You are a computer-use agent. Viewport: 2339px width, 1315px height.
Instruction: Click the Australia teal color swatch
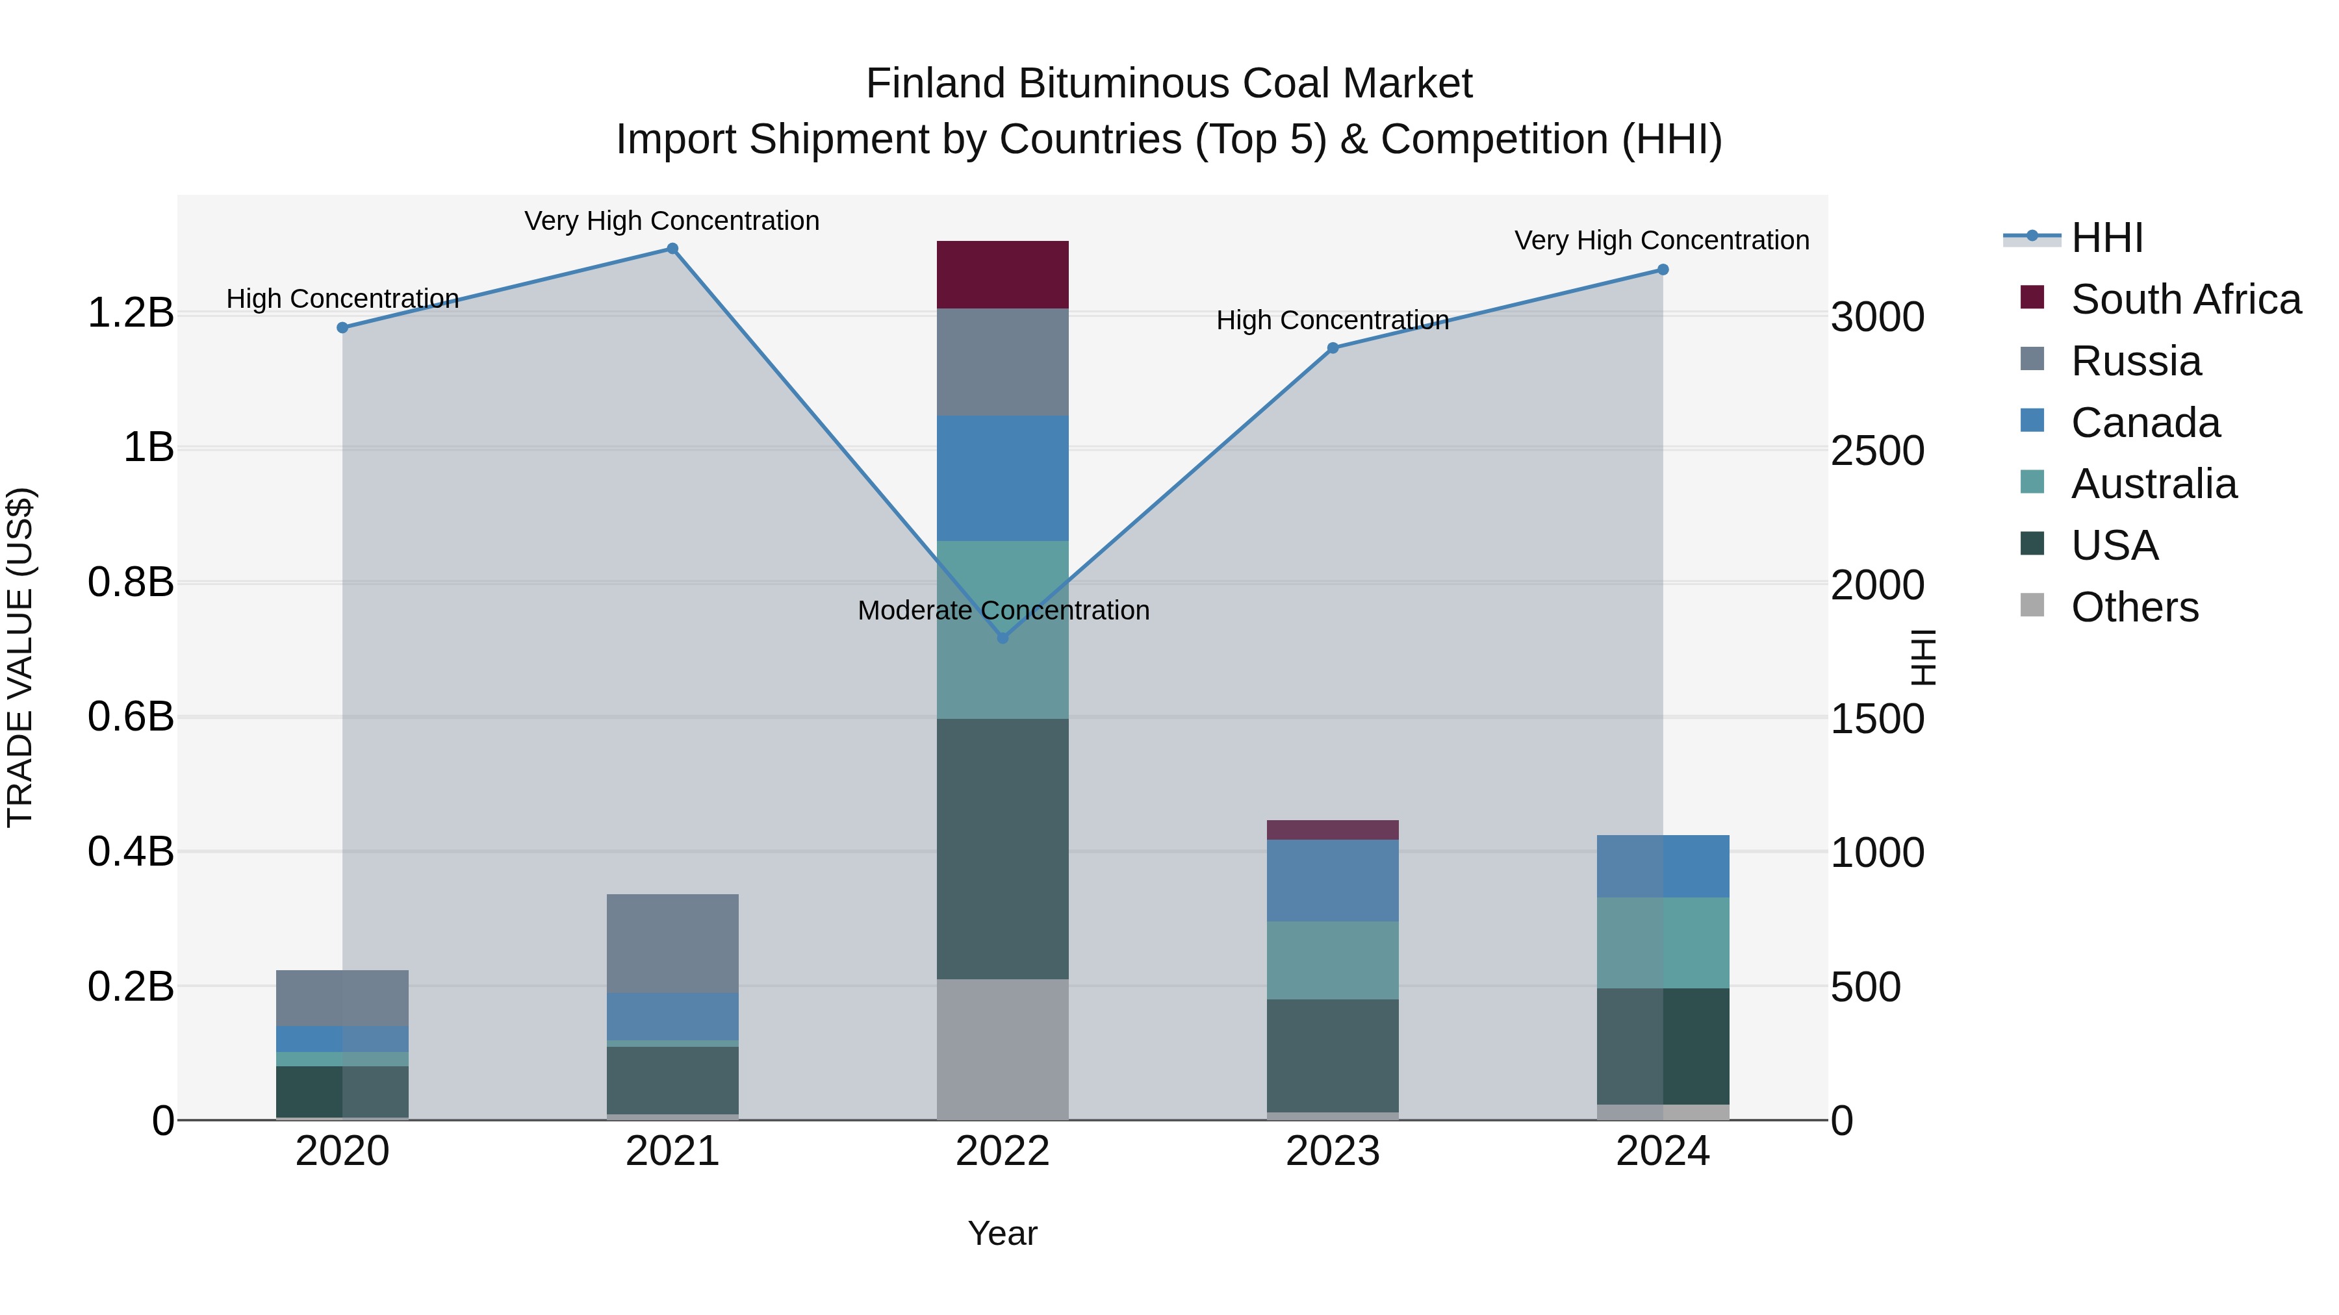click(2032, 481)
